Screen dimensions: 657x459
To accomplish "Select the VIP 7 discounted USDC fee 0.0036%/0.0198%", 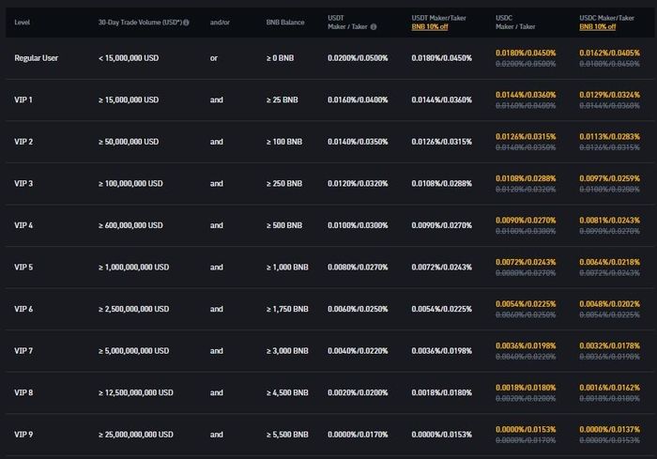I will 526,345.
